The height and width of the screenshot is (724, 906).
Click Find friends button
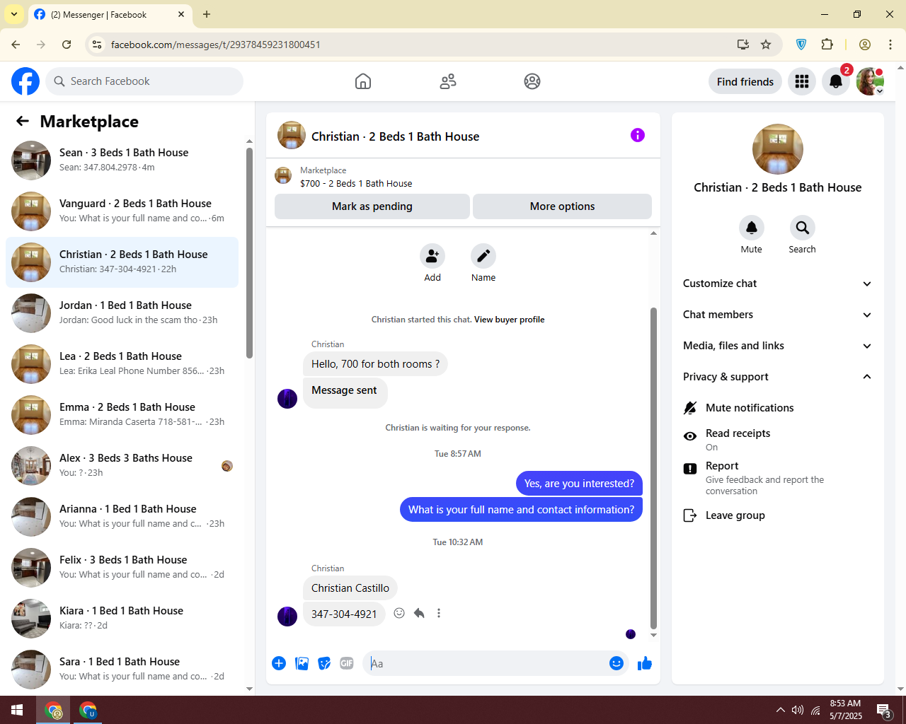tap(745, 81)
